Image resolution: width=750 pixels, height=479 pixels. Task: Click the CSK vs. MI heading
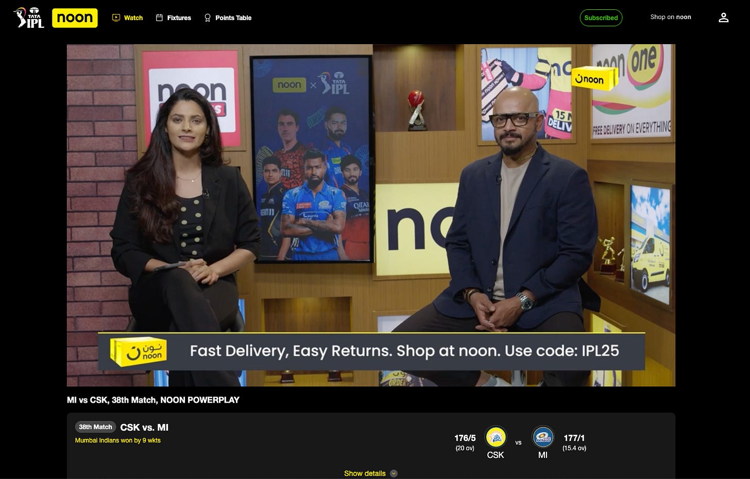144,427
